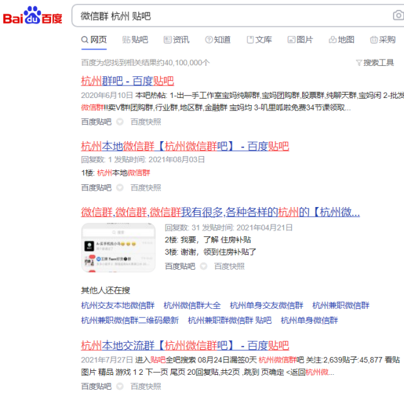
Task: Click 其他人还在搜 heading
Action: 105,291
